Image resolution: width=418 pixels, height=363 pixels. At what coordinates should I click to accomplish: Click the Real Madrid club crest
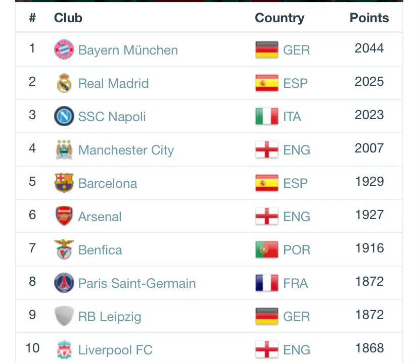pos(64,83)
